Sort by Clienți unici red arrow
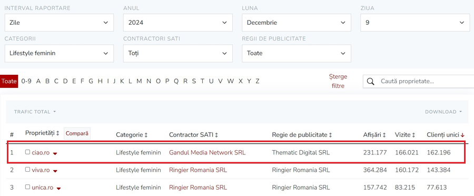The height and width of the screenshot is (196, 474). (x=463, y=135)
